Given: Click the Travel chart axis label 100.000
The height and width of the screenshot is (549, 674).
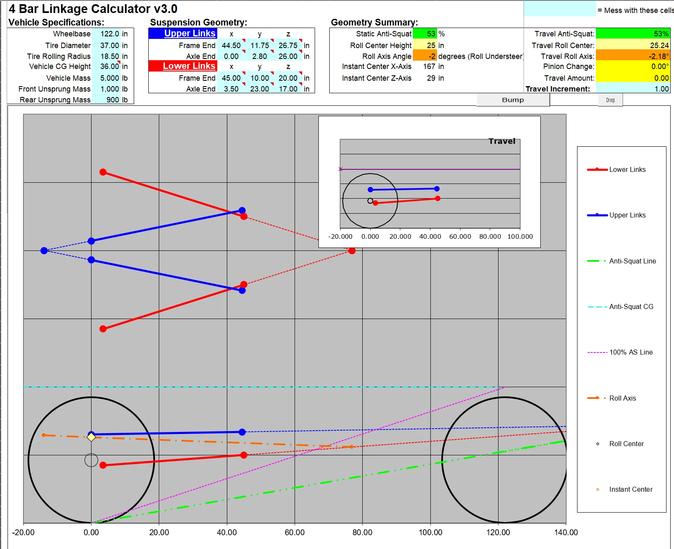Looking at the screenshot, I should point(520,237).
